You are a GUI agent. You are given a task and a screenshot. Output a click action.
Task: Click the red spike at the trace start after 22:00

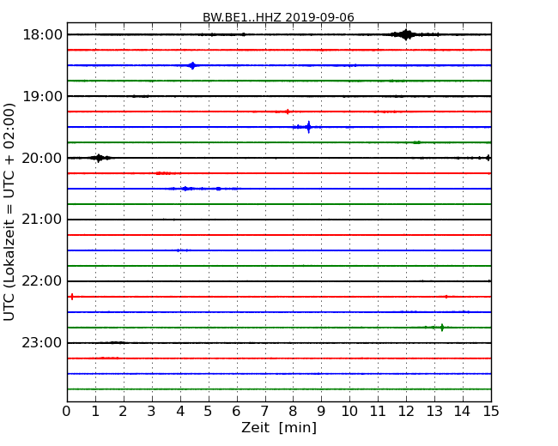tap(72, 297)
